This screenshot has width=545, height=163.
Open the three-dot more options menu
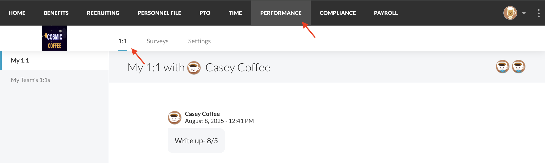pyautogui.click(x=539, y=13)
